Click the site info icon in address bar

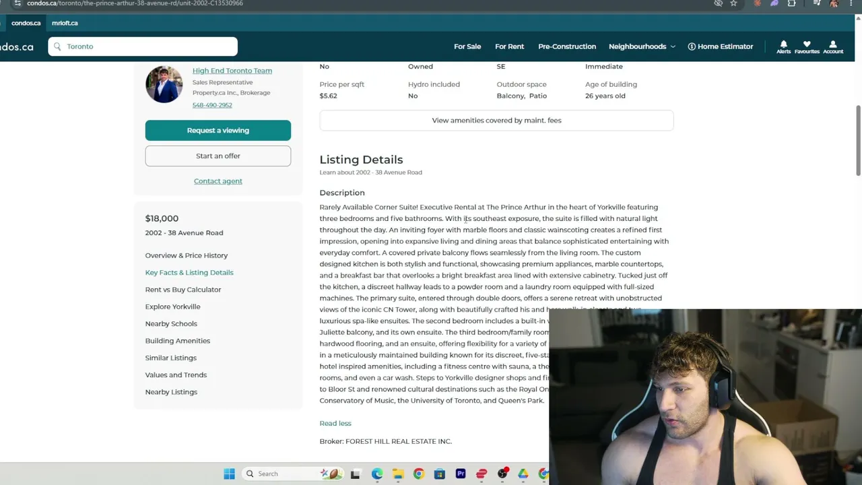tap(18, 3)
